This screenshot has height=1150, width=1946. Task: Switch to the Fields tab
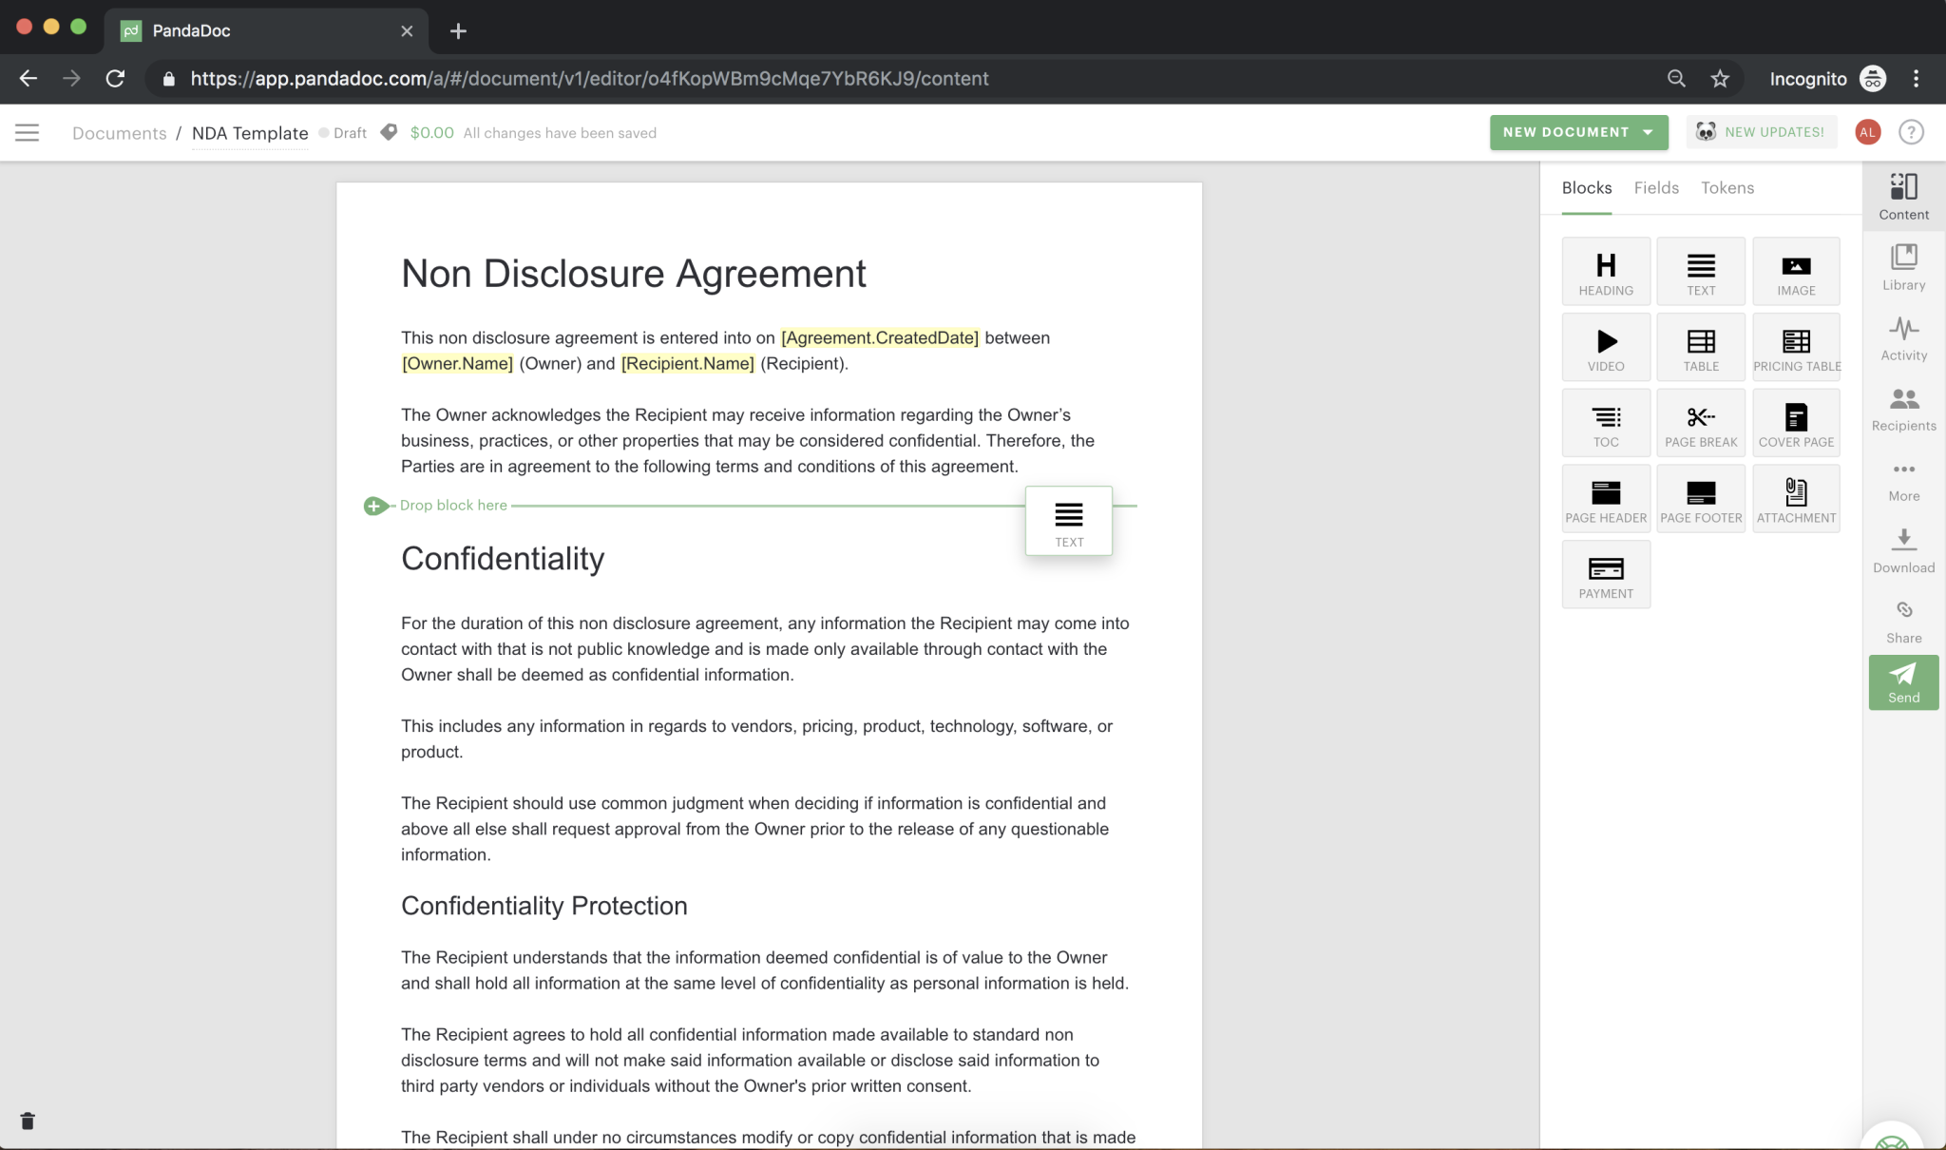point(1656,188)
